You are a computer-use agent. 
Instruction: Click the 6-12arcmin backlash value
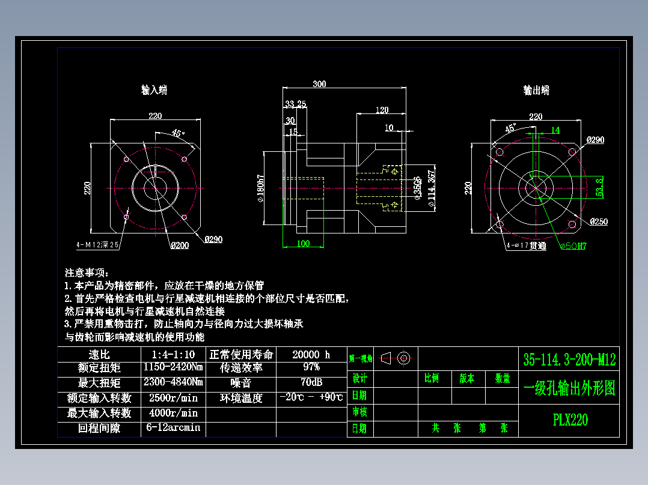[x=173, y=427]
